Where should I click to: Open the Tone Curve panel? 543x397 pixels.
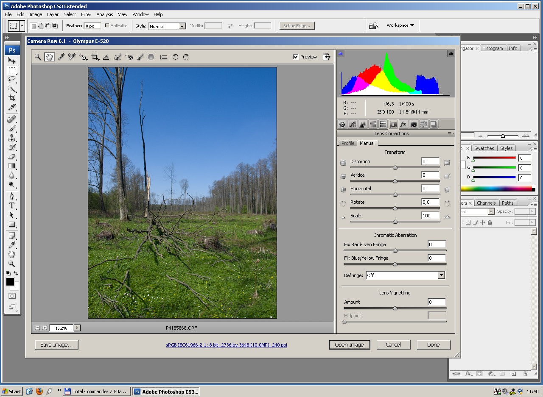[353, 125]
